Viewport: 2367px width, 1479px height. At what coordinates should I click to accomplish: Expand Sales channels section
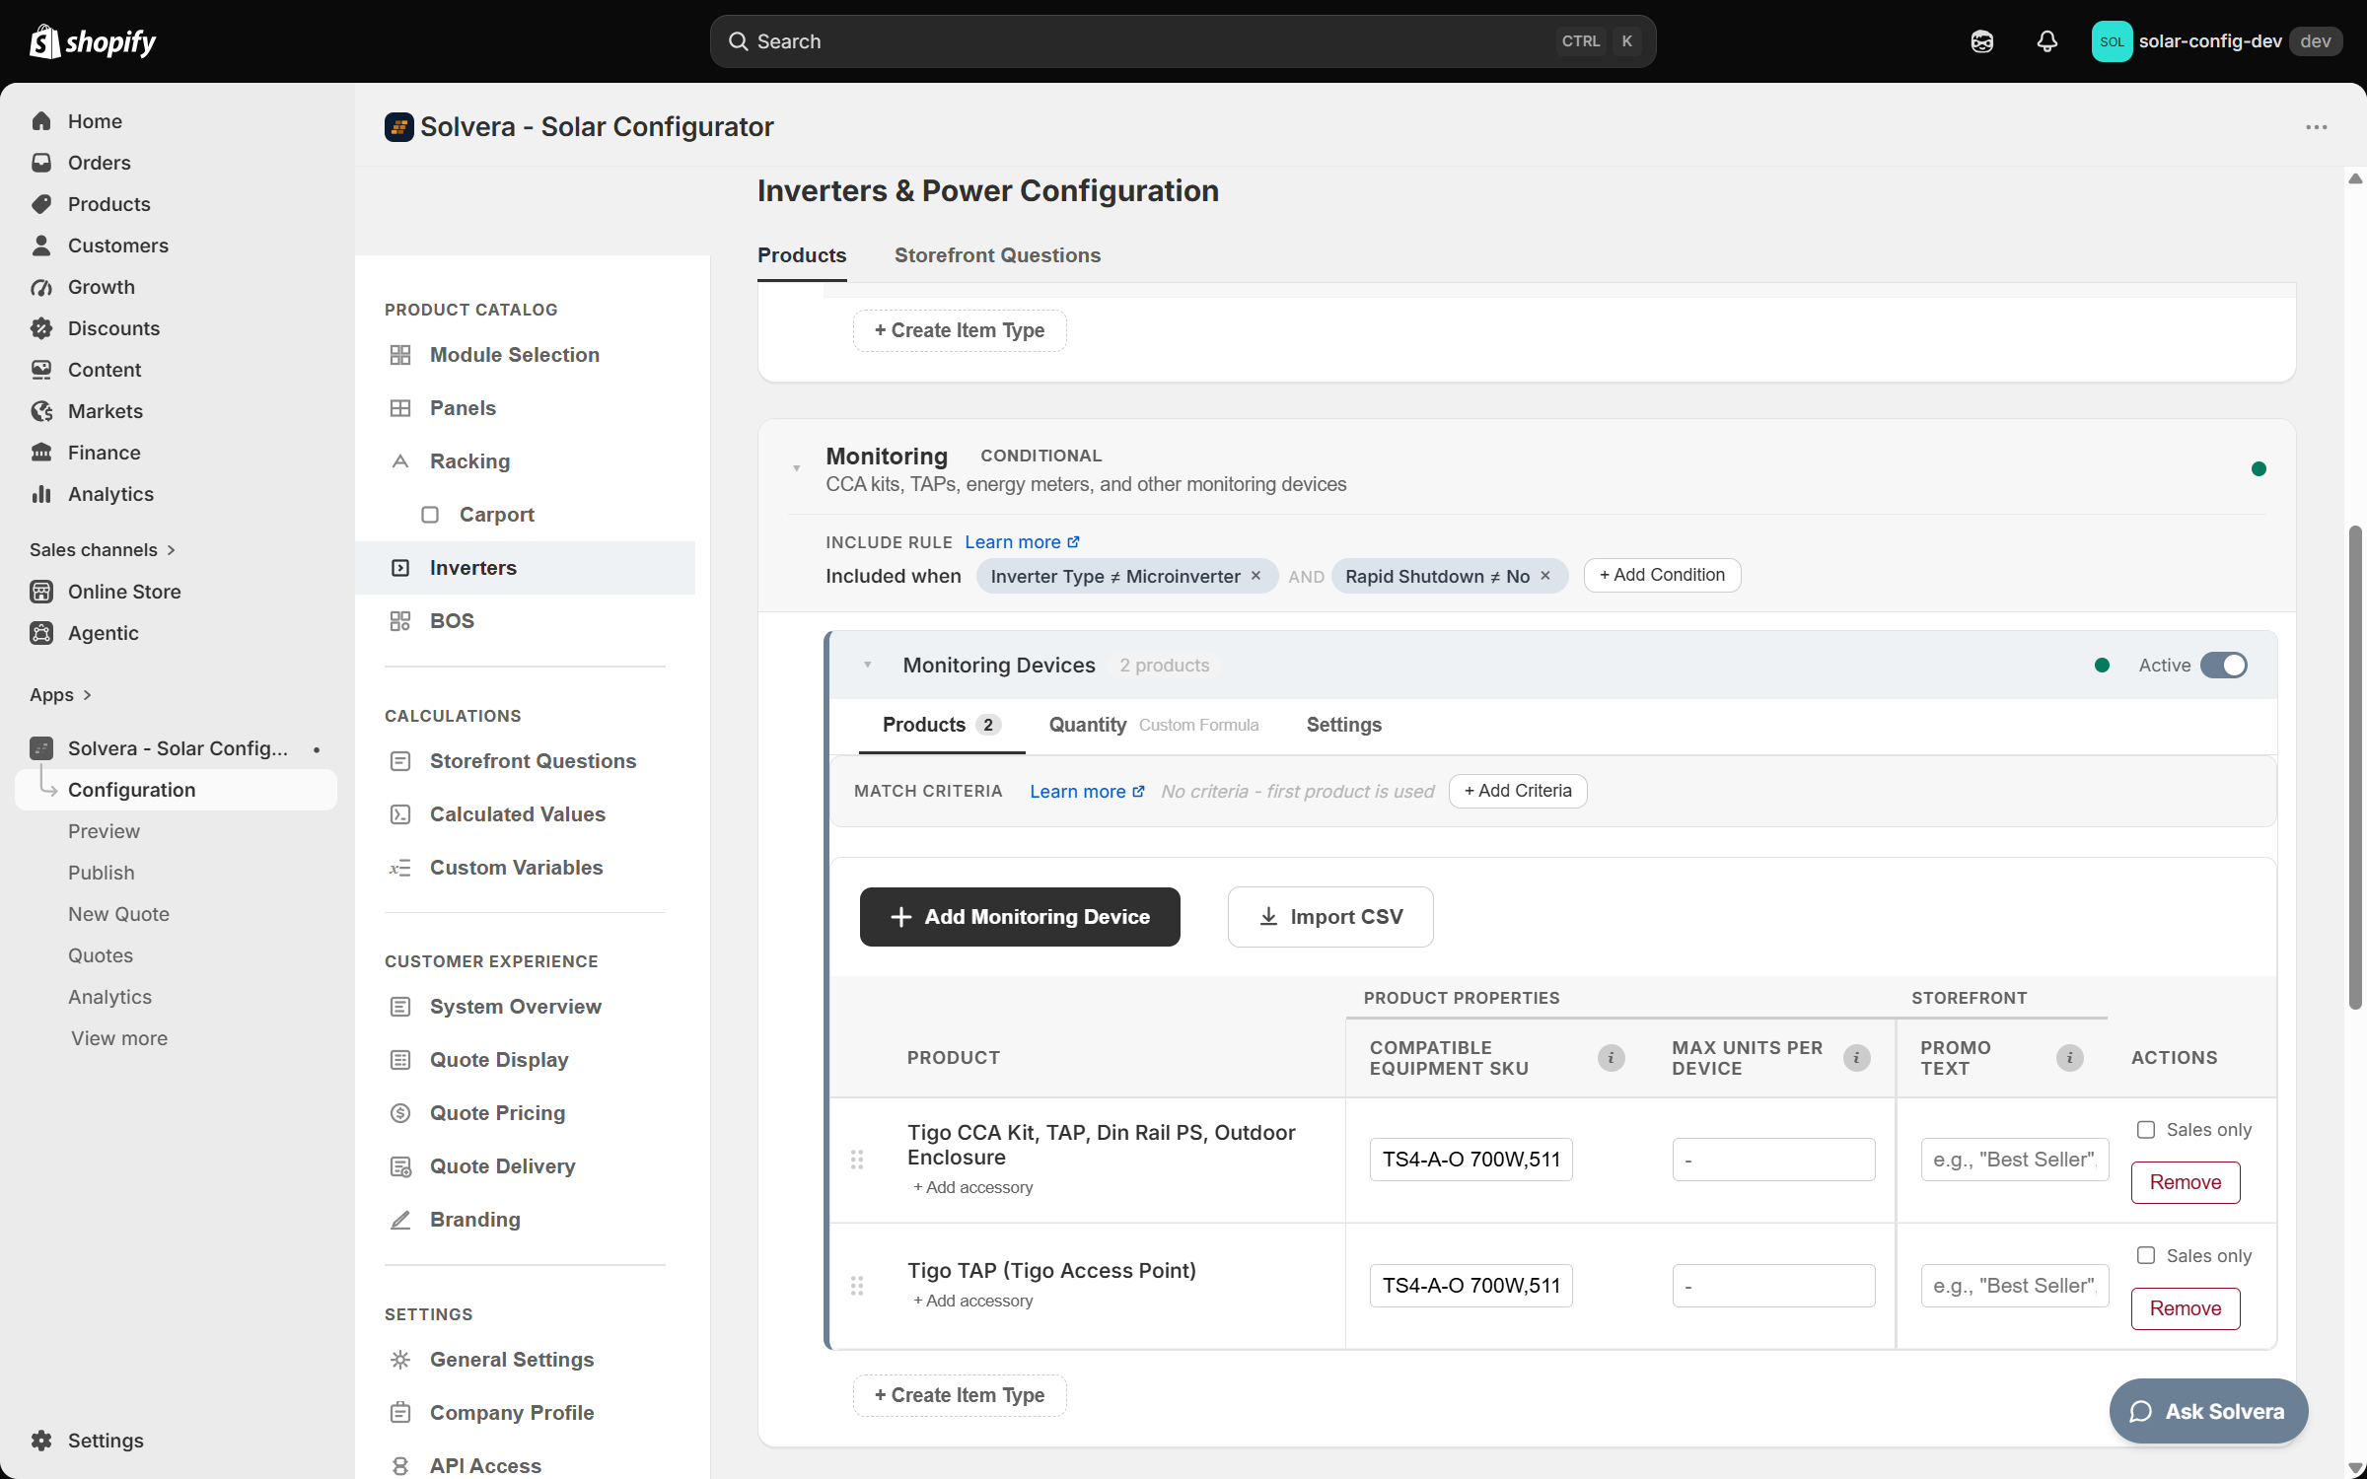(x=103, y=550)
